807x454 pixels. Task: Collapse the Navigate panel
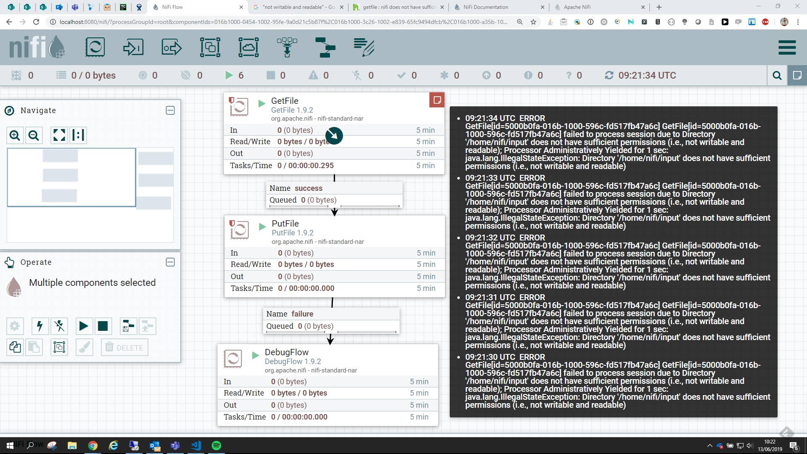tap(170, 111)
